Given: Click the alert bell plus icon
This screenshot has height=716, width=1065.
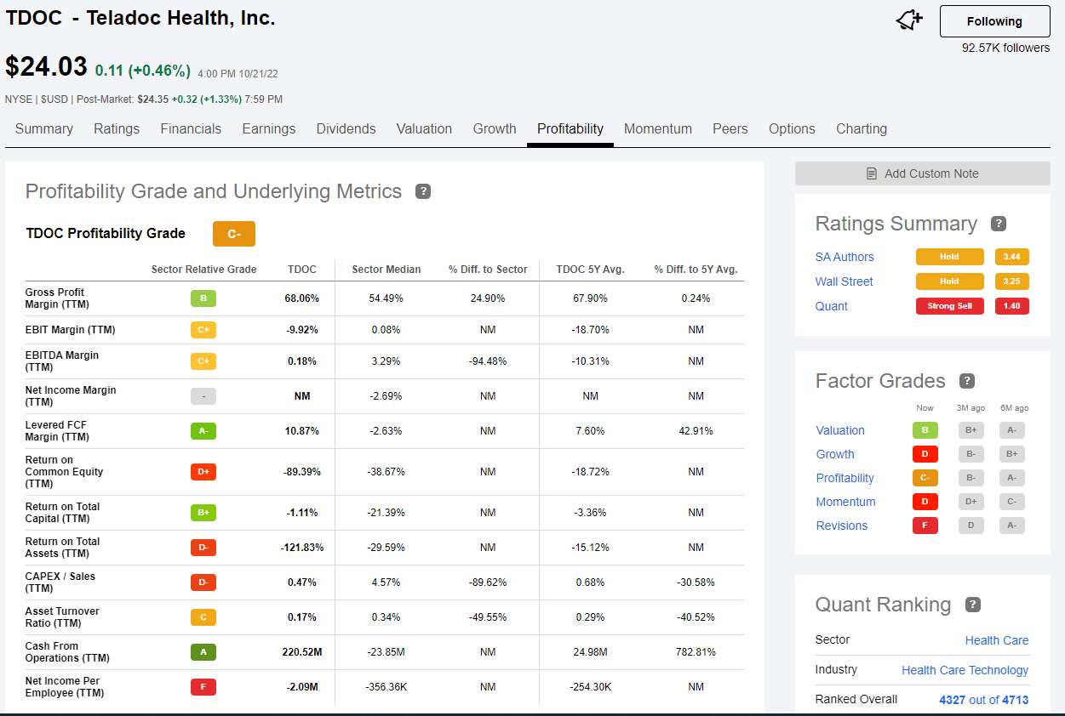Looking at the screenshot, I should tap(909, 21).
